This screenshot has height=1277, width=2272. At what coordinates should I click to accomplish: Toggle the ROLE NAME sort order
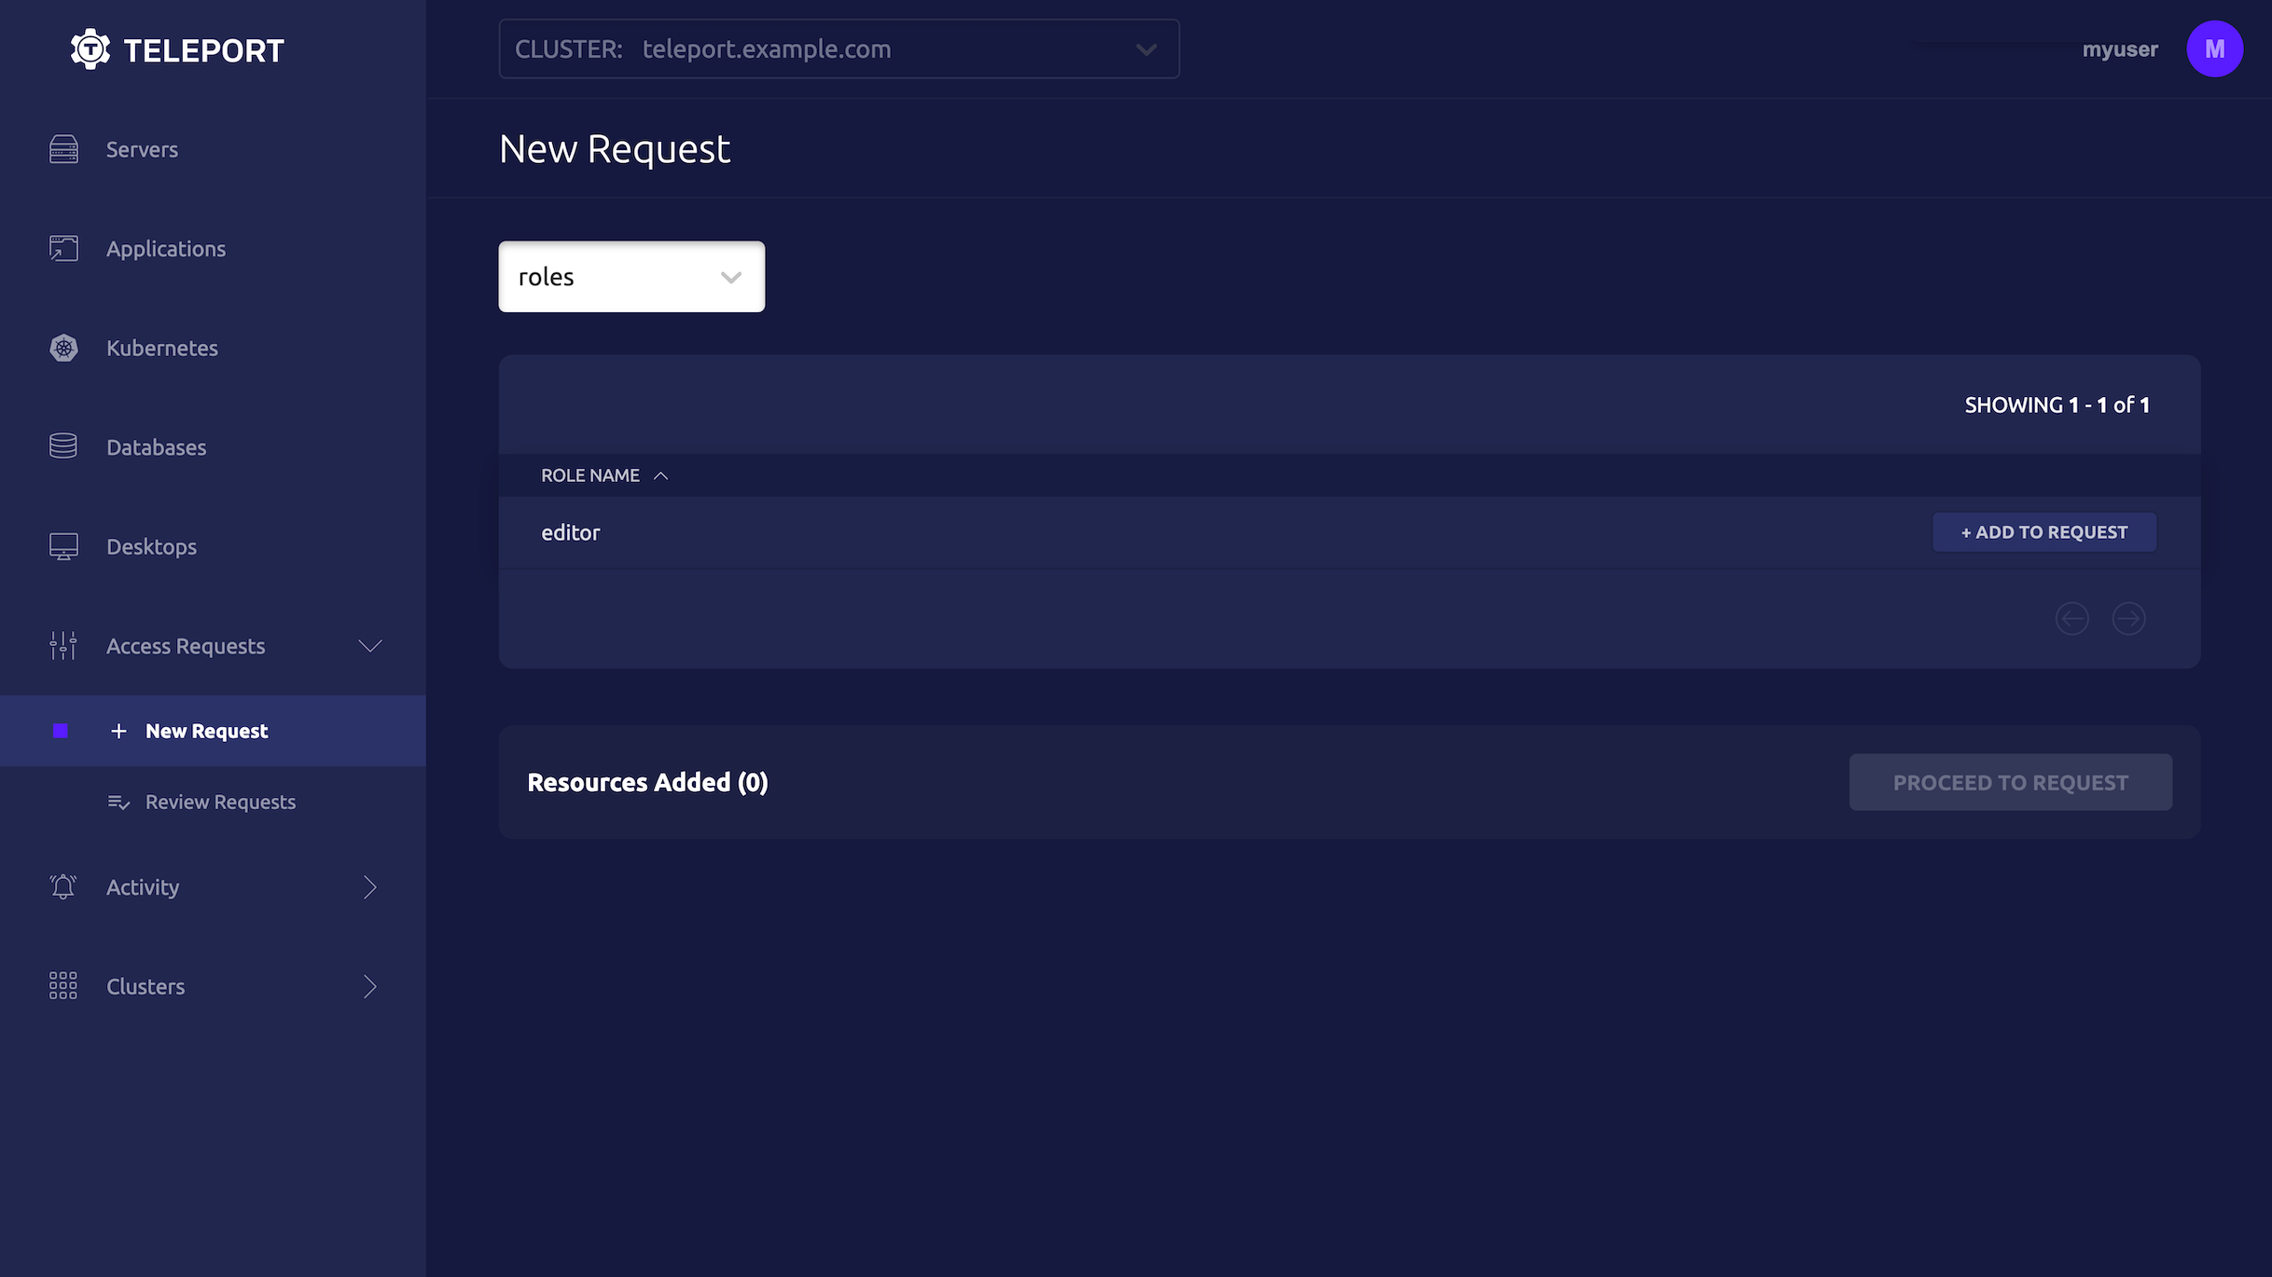pyautogui.click(x=603, y=474)
